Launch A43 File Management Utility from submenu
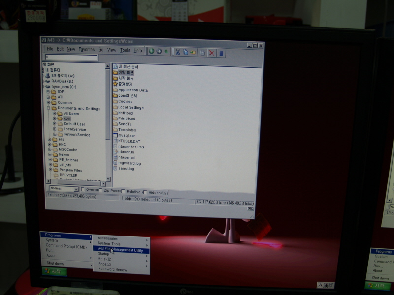This screenshot has width=394, height=295. [121, 250]
